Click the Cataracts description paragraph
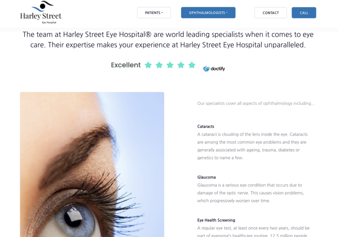The height and width of the screenshot is (237, 338). [x=253, y=146]
